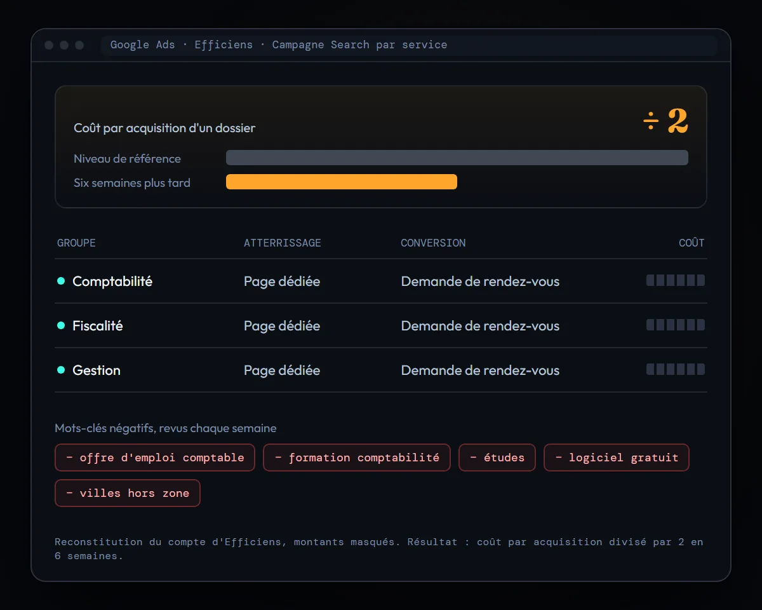Click the masked cost blocks for Fiscalité
This screenshot has height=610, width=762.
[676, 325]
